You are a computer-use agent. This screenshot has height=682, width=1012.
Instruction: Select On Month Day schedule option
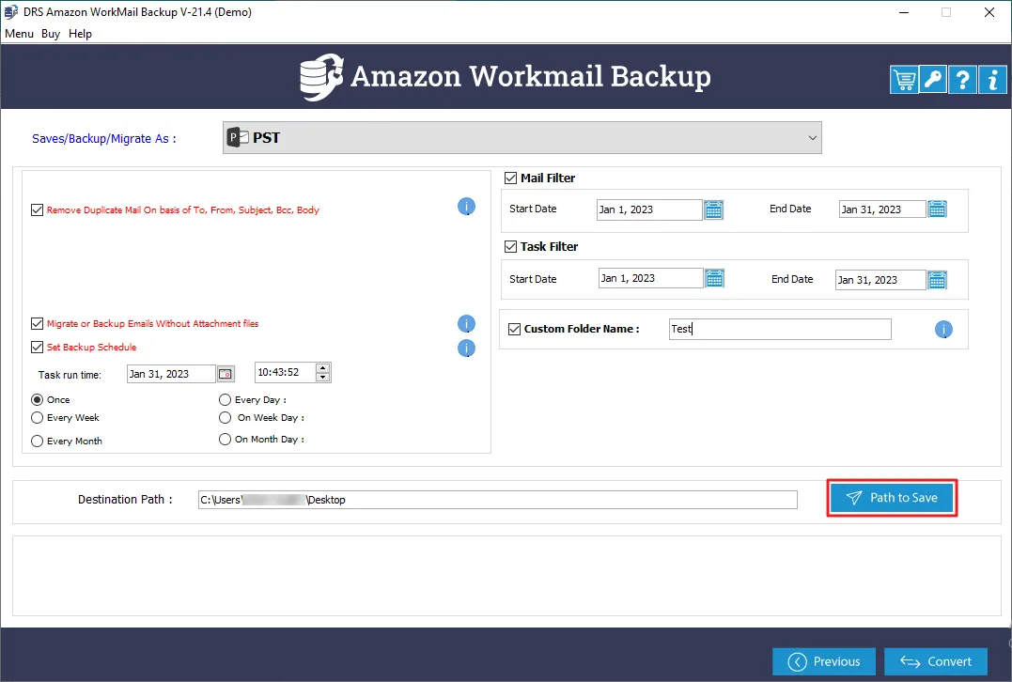click(x=225, y=440)
